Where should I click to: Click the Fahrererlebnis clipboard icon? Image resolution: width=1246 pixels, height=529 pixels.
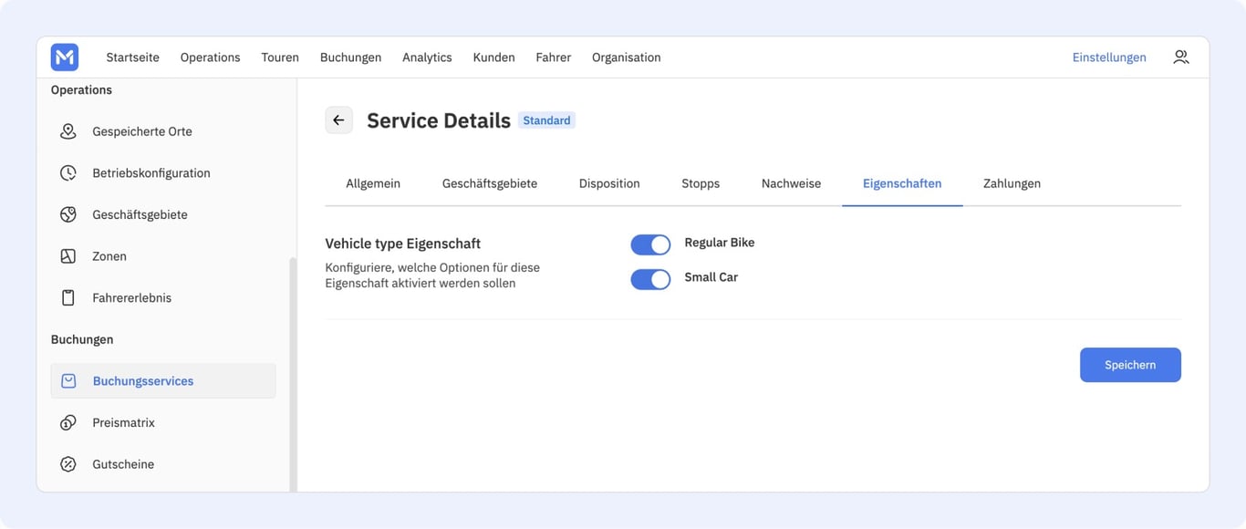point(68,298)
